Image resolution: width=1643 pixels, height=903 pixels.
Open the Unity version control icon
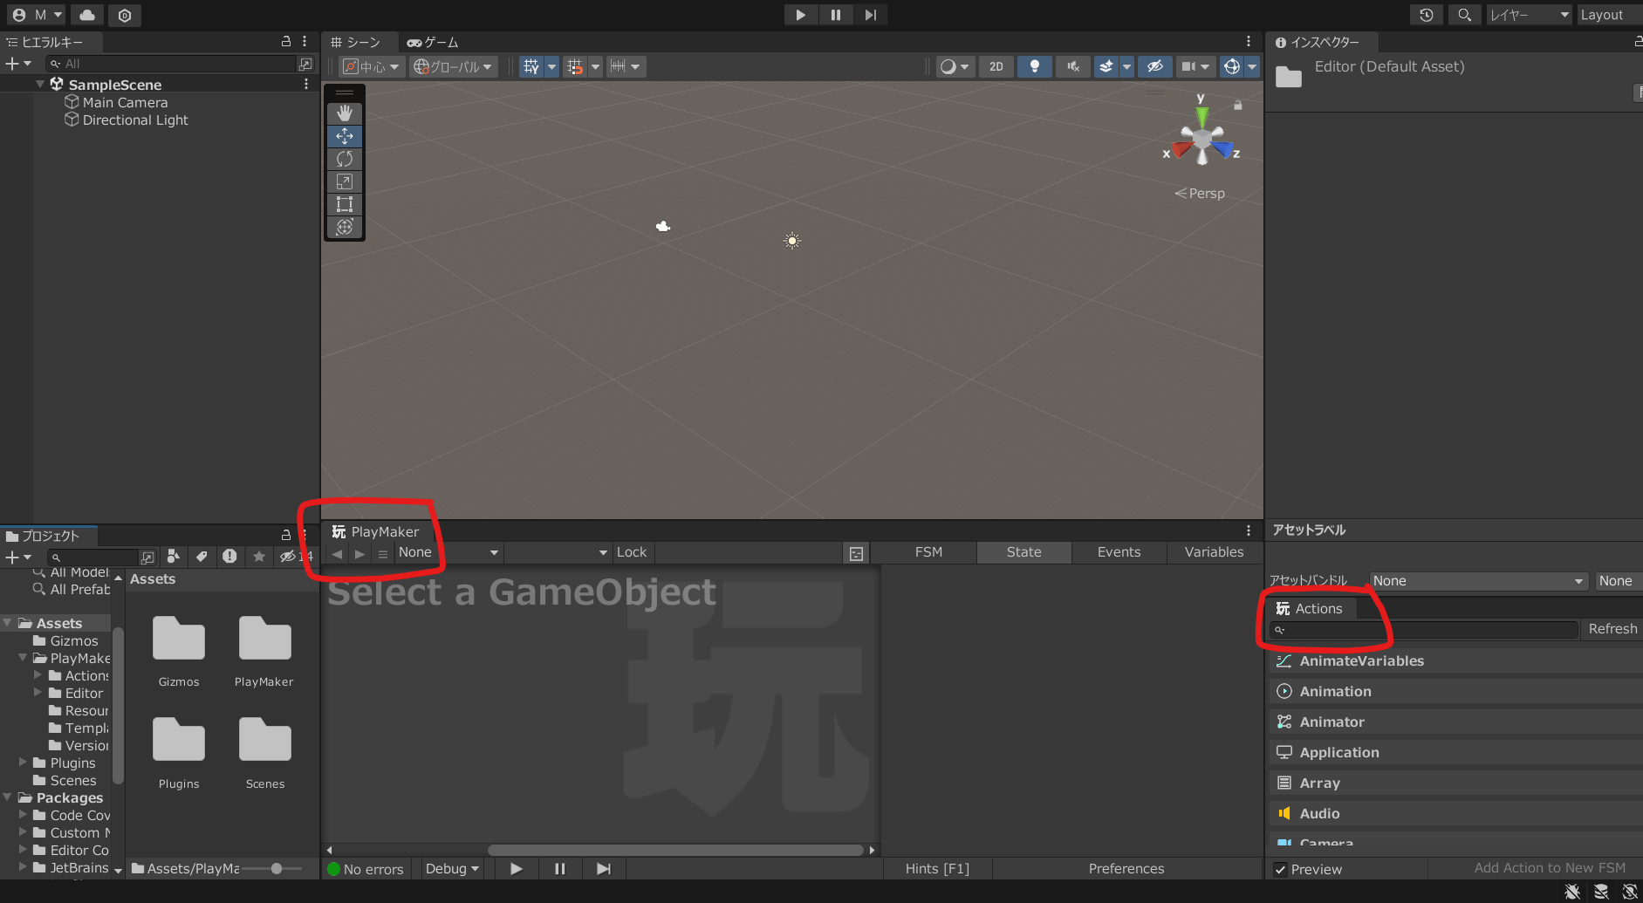tap(125, 15)
